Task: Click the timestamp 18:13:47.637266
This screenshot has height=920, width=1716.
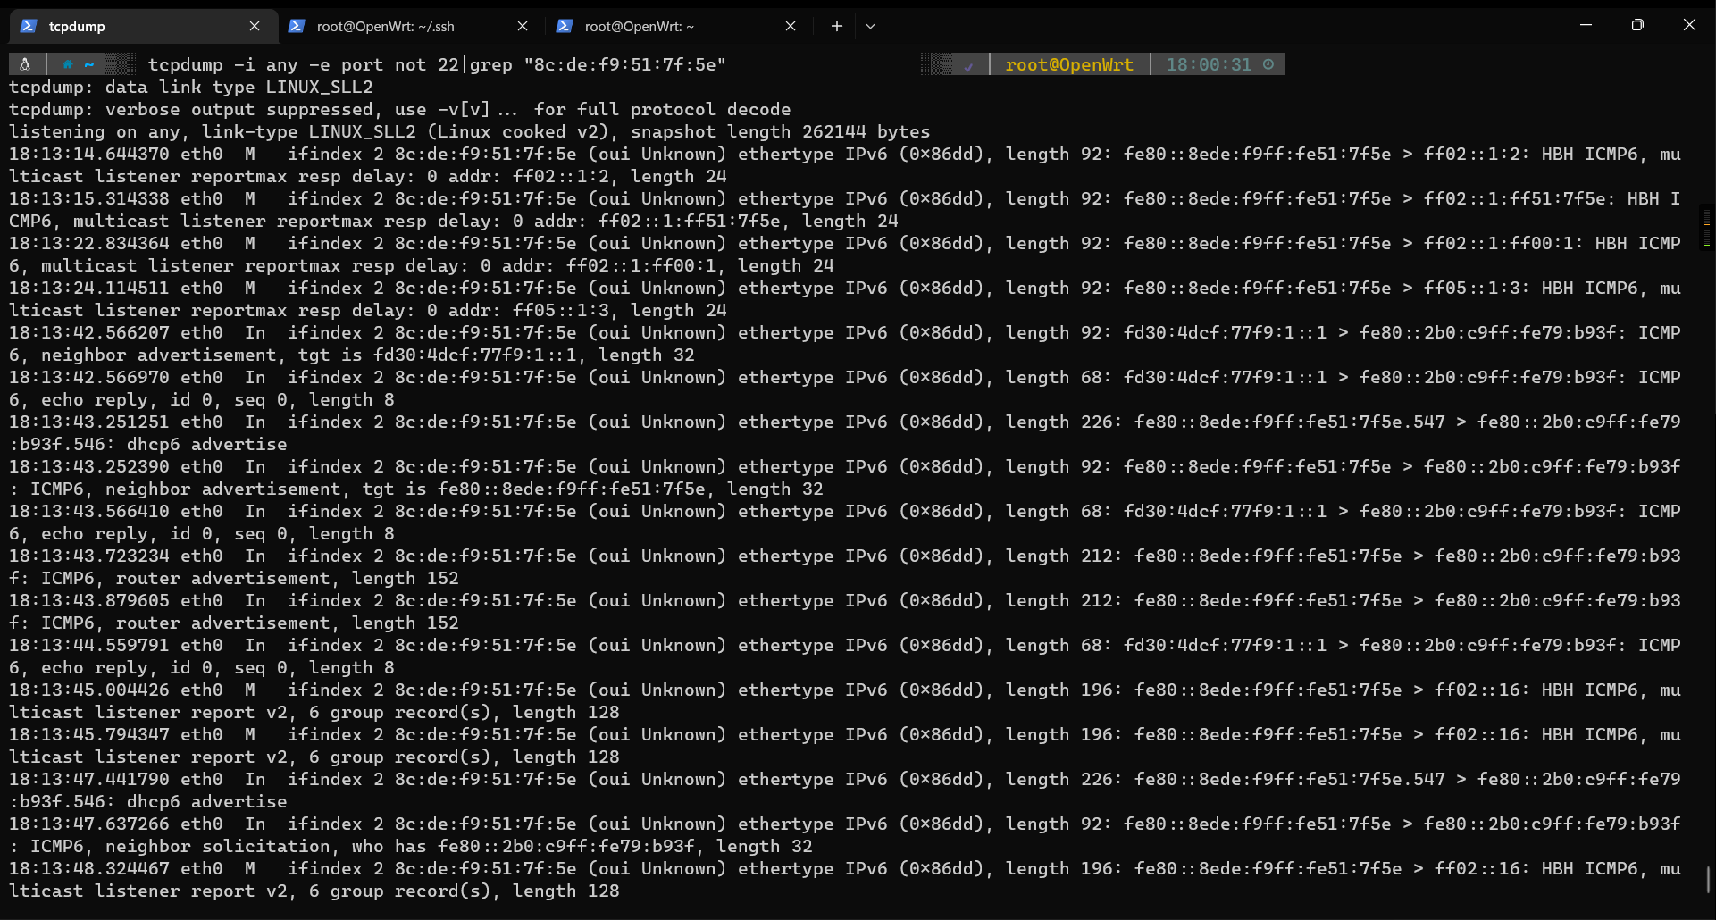Action: click(89, 824)
